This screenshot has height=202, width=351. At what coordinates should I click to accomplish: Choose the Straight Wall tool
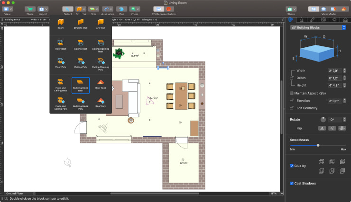81,24
